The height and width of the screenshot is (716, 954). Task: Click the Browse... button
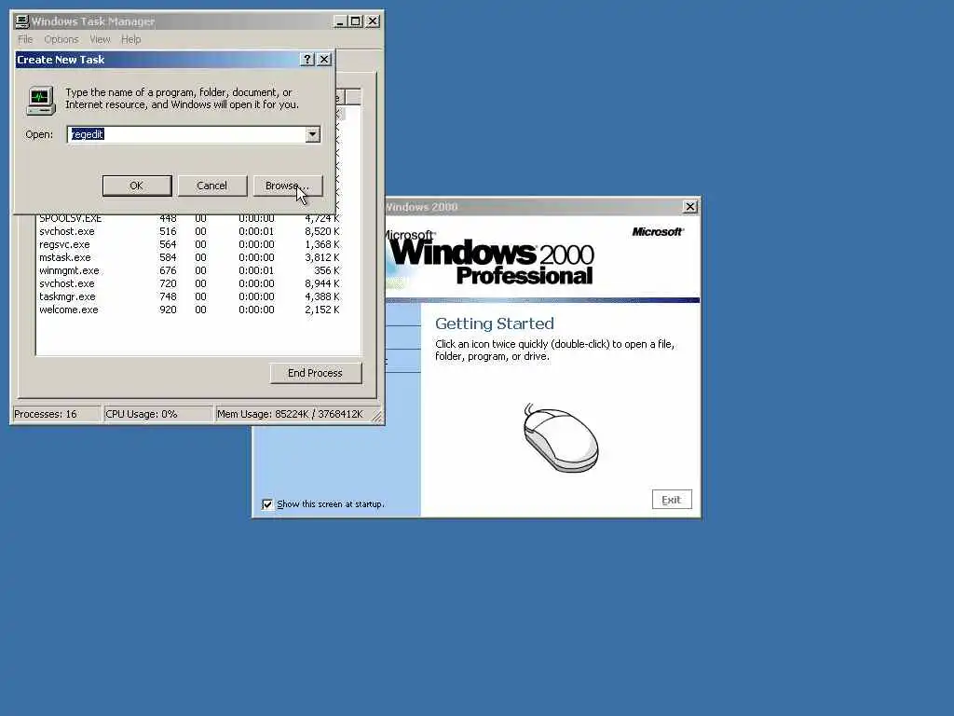click(287, 186)
